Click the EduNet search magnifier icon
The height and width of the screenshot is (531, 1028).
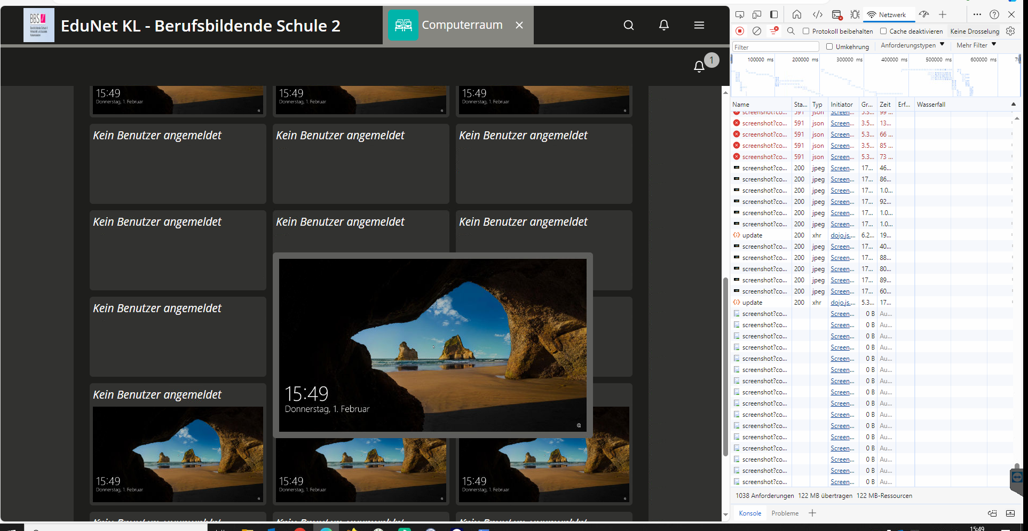(629, 25)
